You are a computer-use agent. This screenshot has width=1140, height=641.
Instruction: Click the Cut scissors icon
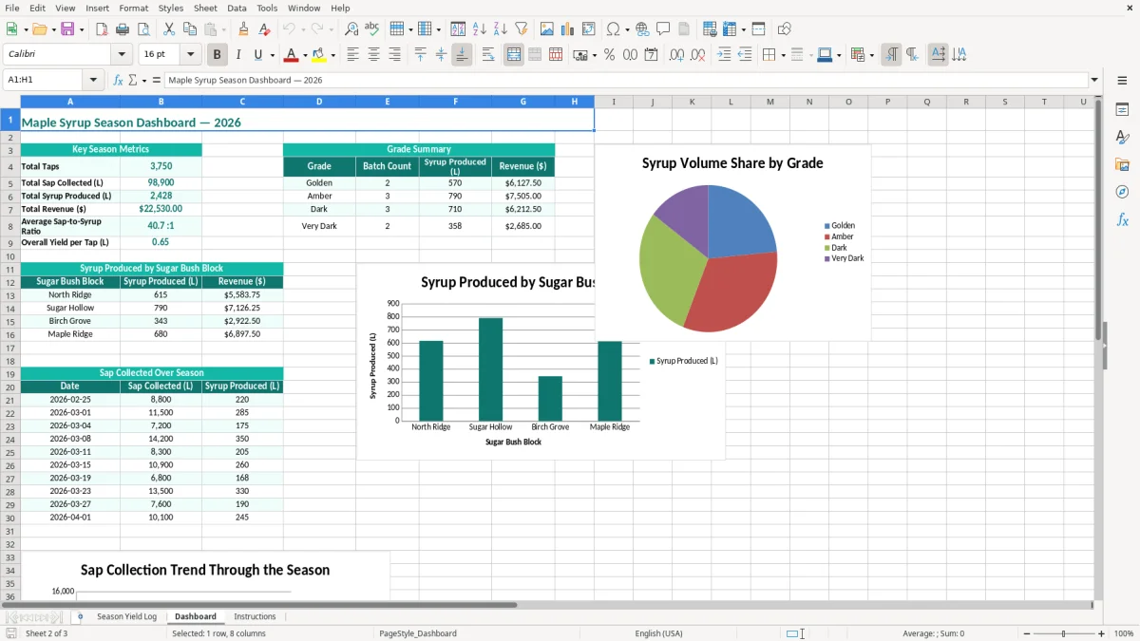pos(169,29)
